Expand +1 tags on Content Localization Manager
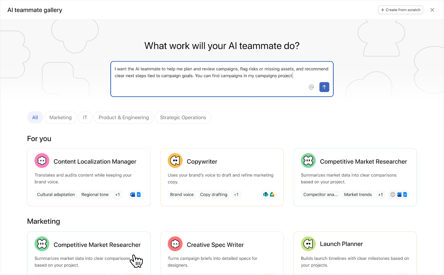 pyautogui.click(x=117, y=194)
